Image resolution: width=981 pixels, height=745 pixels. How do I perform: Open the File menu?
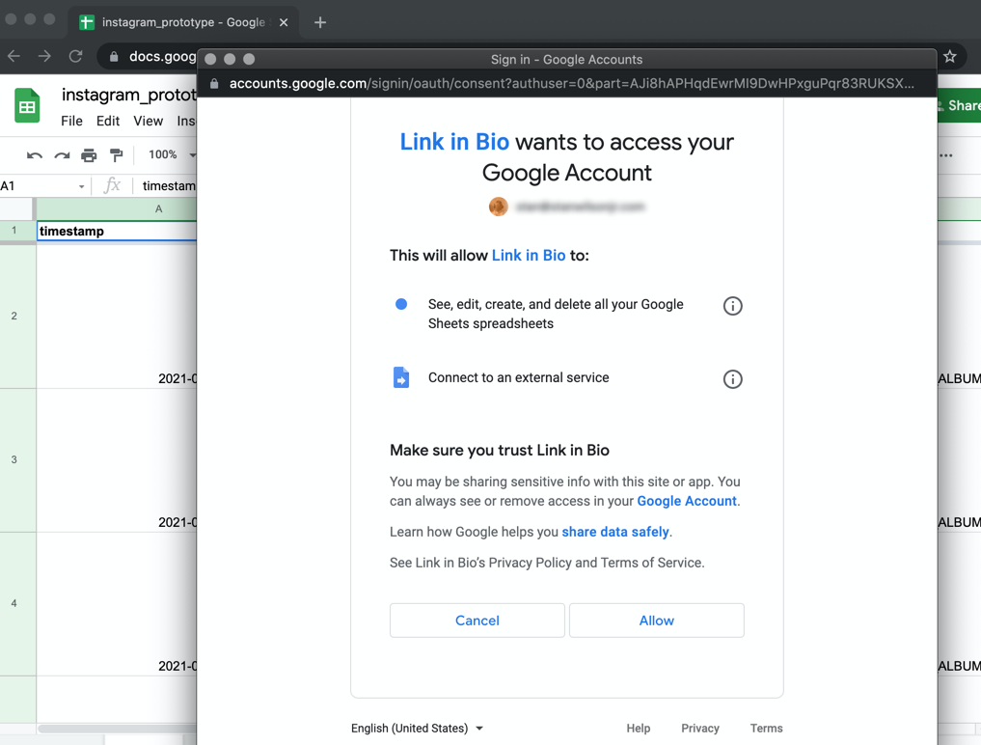click(x=71, y=122)
